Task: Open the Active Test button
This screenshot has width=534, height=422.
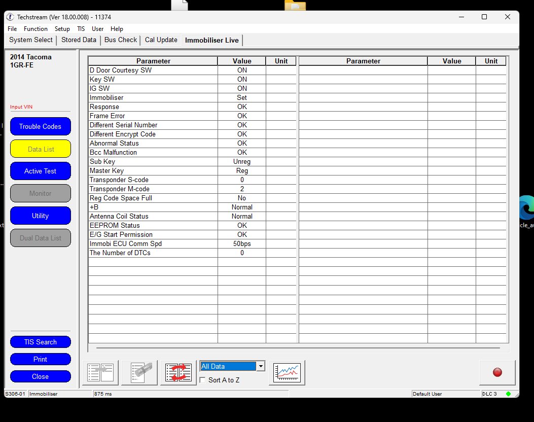Action: [40, 171]
